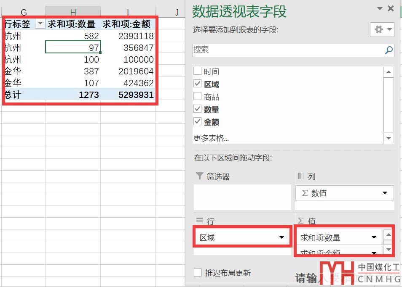
Task: Open the task pane options arrow
Action: (380, 9)
